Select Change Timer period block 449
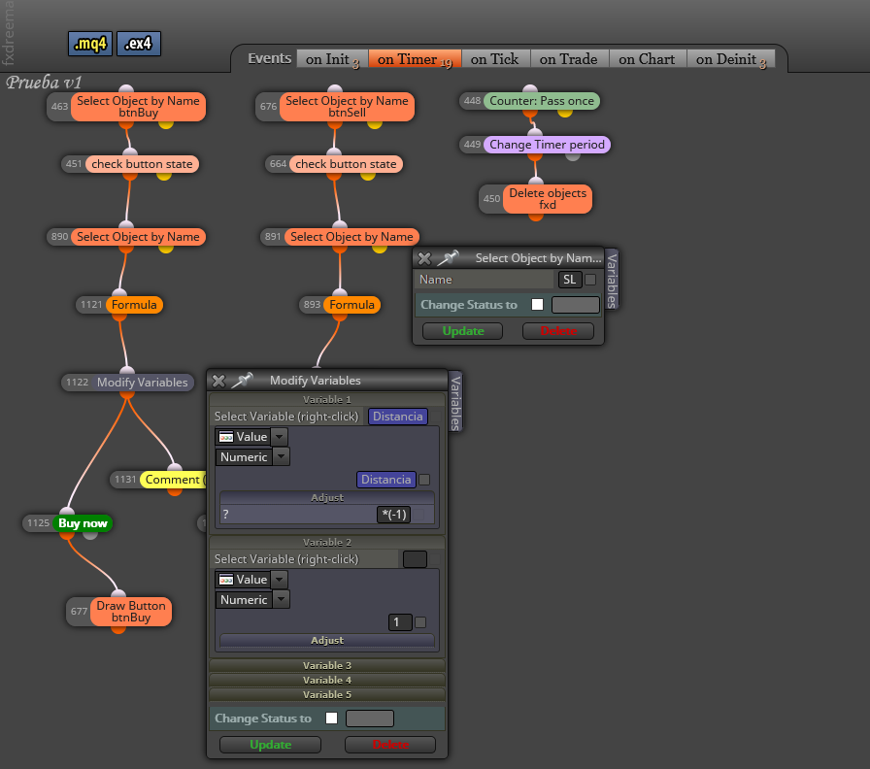This screenshot has height=769, width=870. coord(547,145)
